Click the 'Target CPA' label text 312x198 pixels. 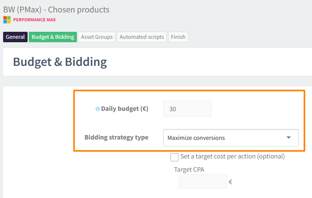point(189,169)
